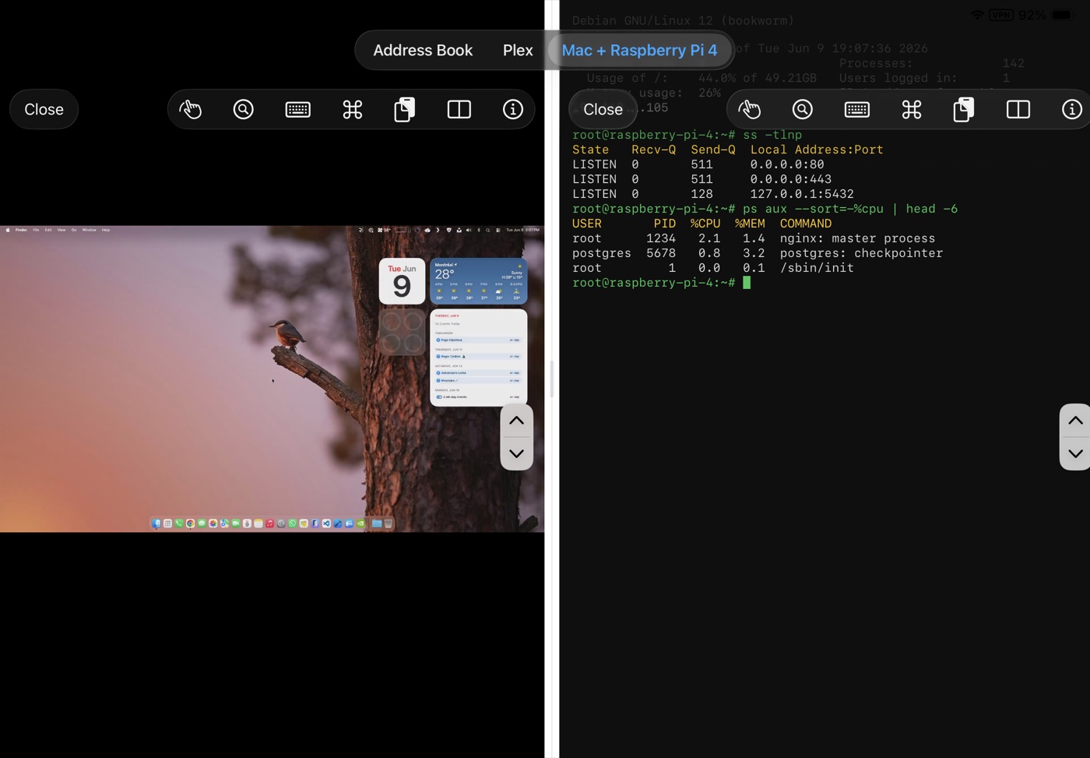
Task: Open the View menu on remote Mac
Action: pyautogui.click(x=62, y=230)
